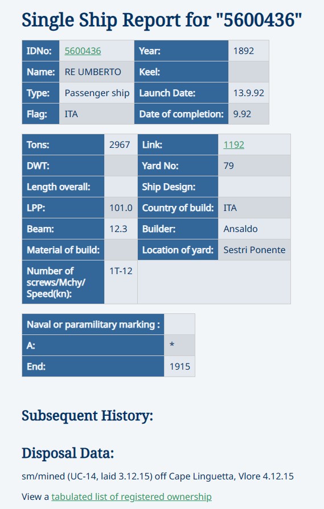Click the Sestri Ponente yard location
Viewport: 324px width, 509px height.
point(254,250)
